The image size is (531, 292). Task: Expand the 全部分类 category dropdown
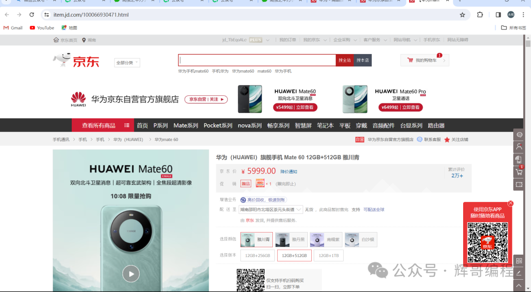[127, 62]
